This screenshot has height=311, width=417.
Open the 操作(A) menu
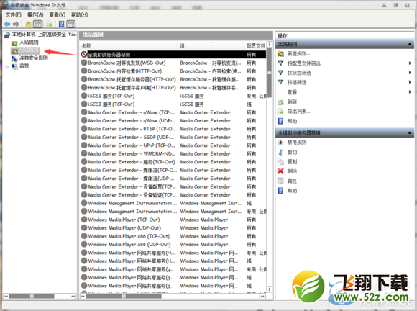(x=35, y=14)
